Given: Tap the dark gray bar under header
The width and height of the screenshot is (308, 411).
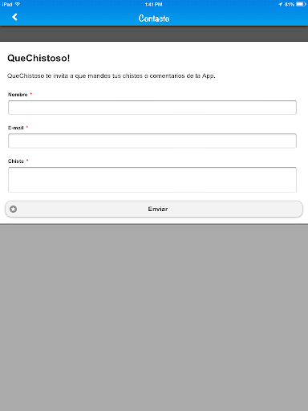Looking at the screenshot, I should (154, 34).
